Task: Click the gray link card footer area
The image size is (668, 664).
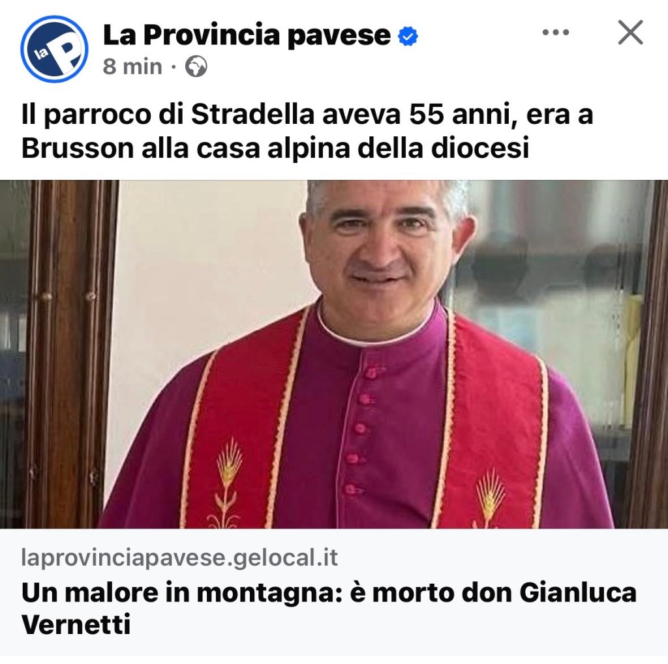Action: [334, 592]
